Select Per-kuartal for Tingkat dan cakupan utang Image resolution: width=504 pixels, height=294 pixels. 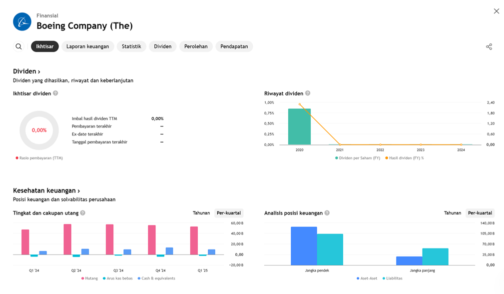[x=229, y=213]
